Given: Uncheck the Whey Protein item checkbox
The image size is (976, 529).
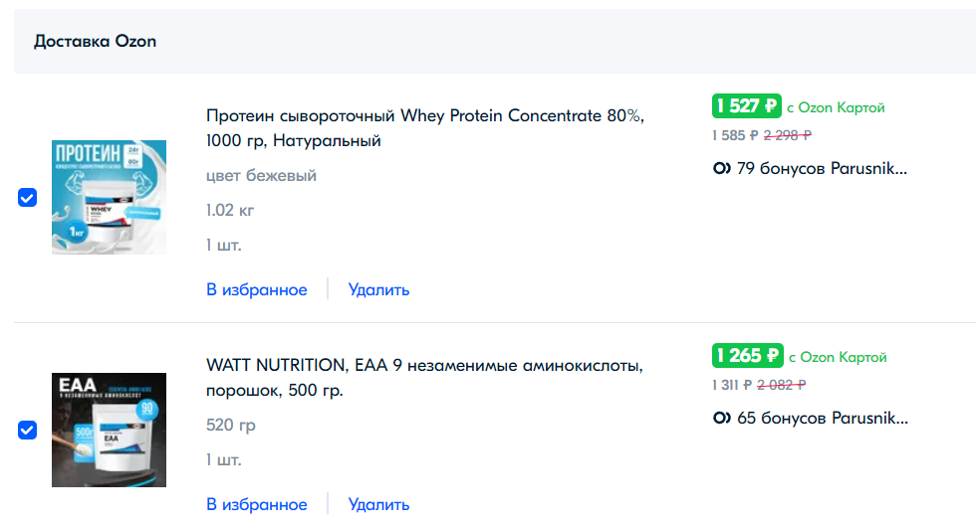Looking at the screenshot, I should click(x=28, y=198).
